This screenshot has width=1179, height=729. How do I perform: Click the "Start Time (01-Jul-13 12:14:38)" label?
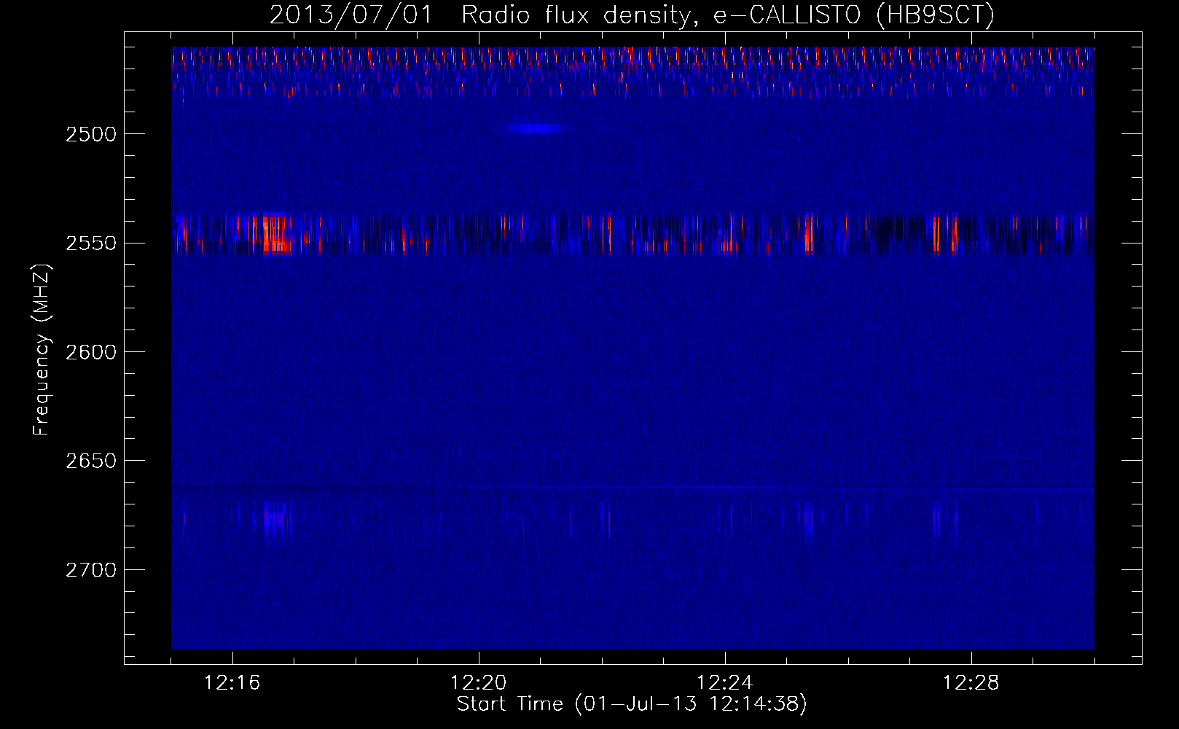click(x=632, y=704)
